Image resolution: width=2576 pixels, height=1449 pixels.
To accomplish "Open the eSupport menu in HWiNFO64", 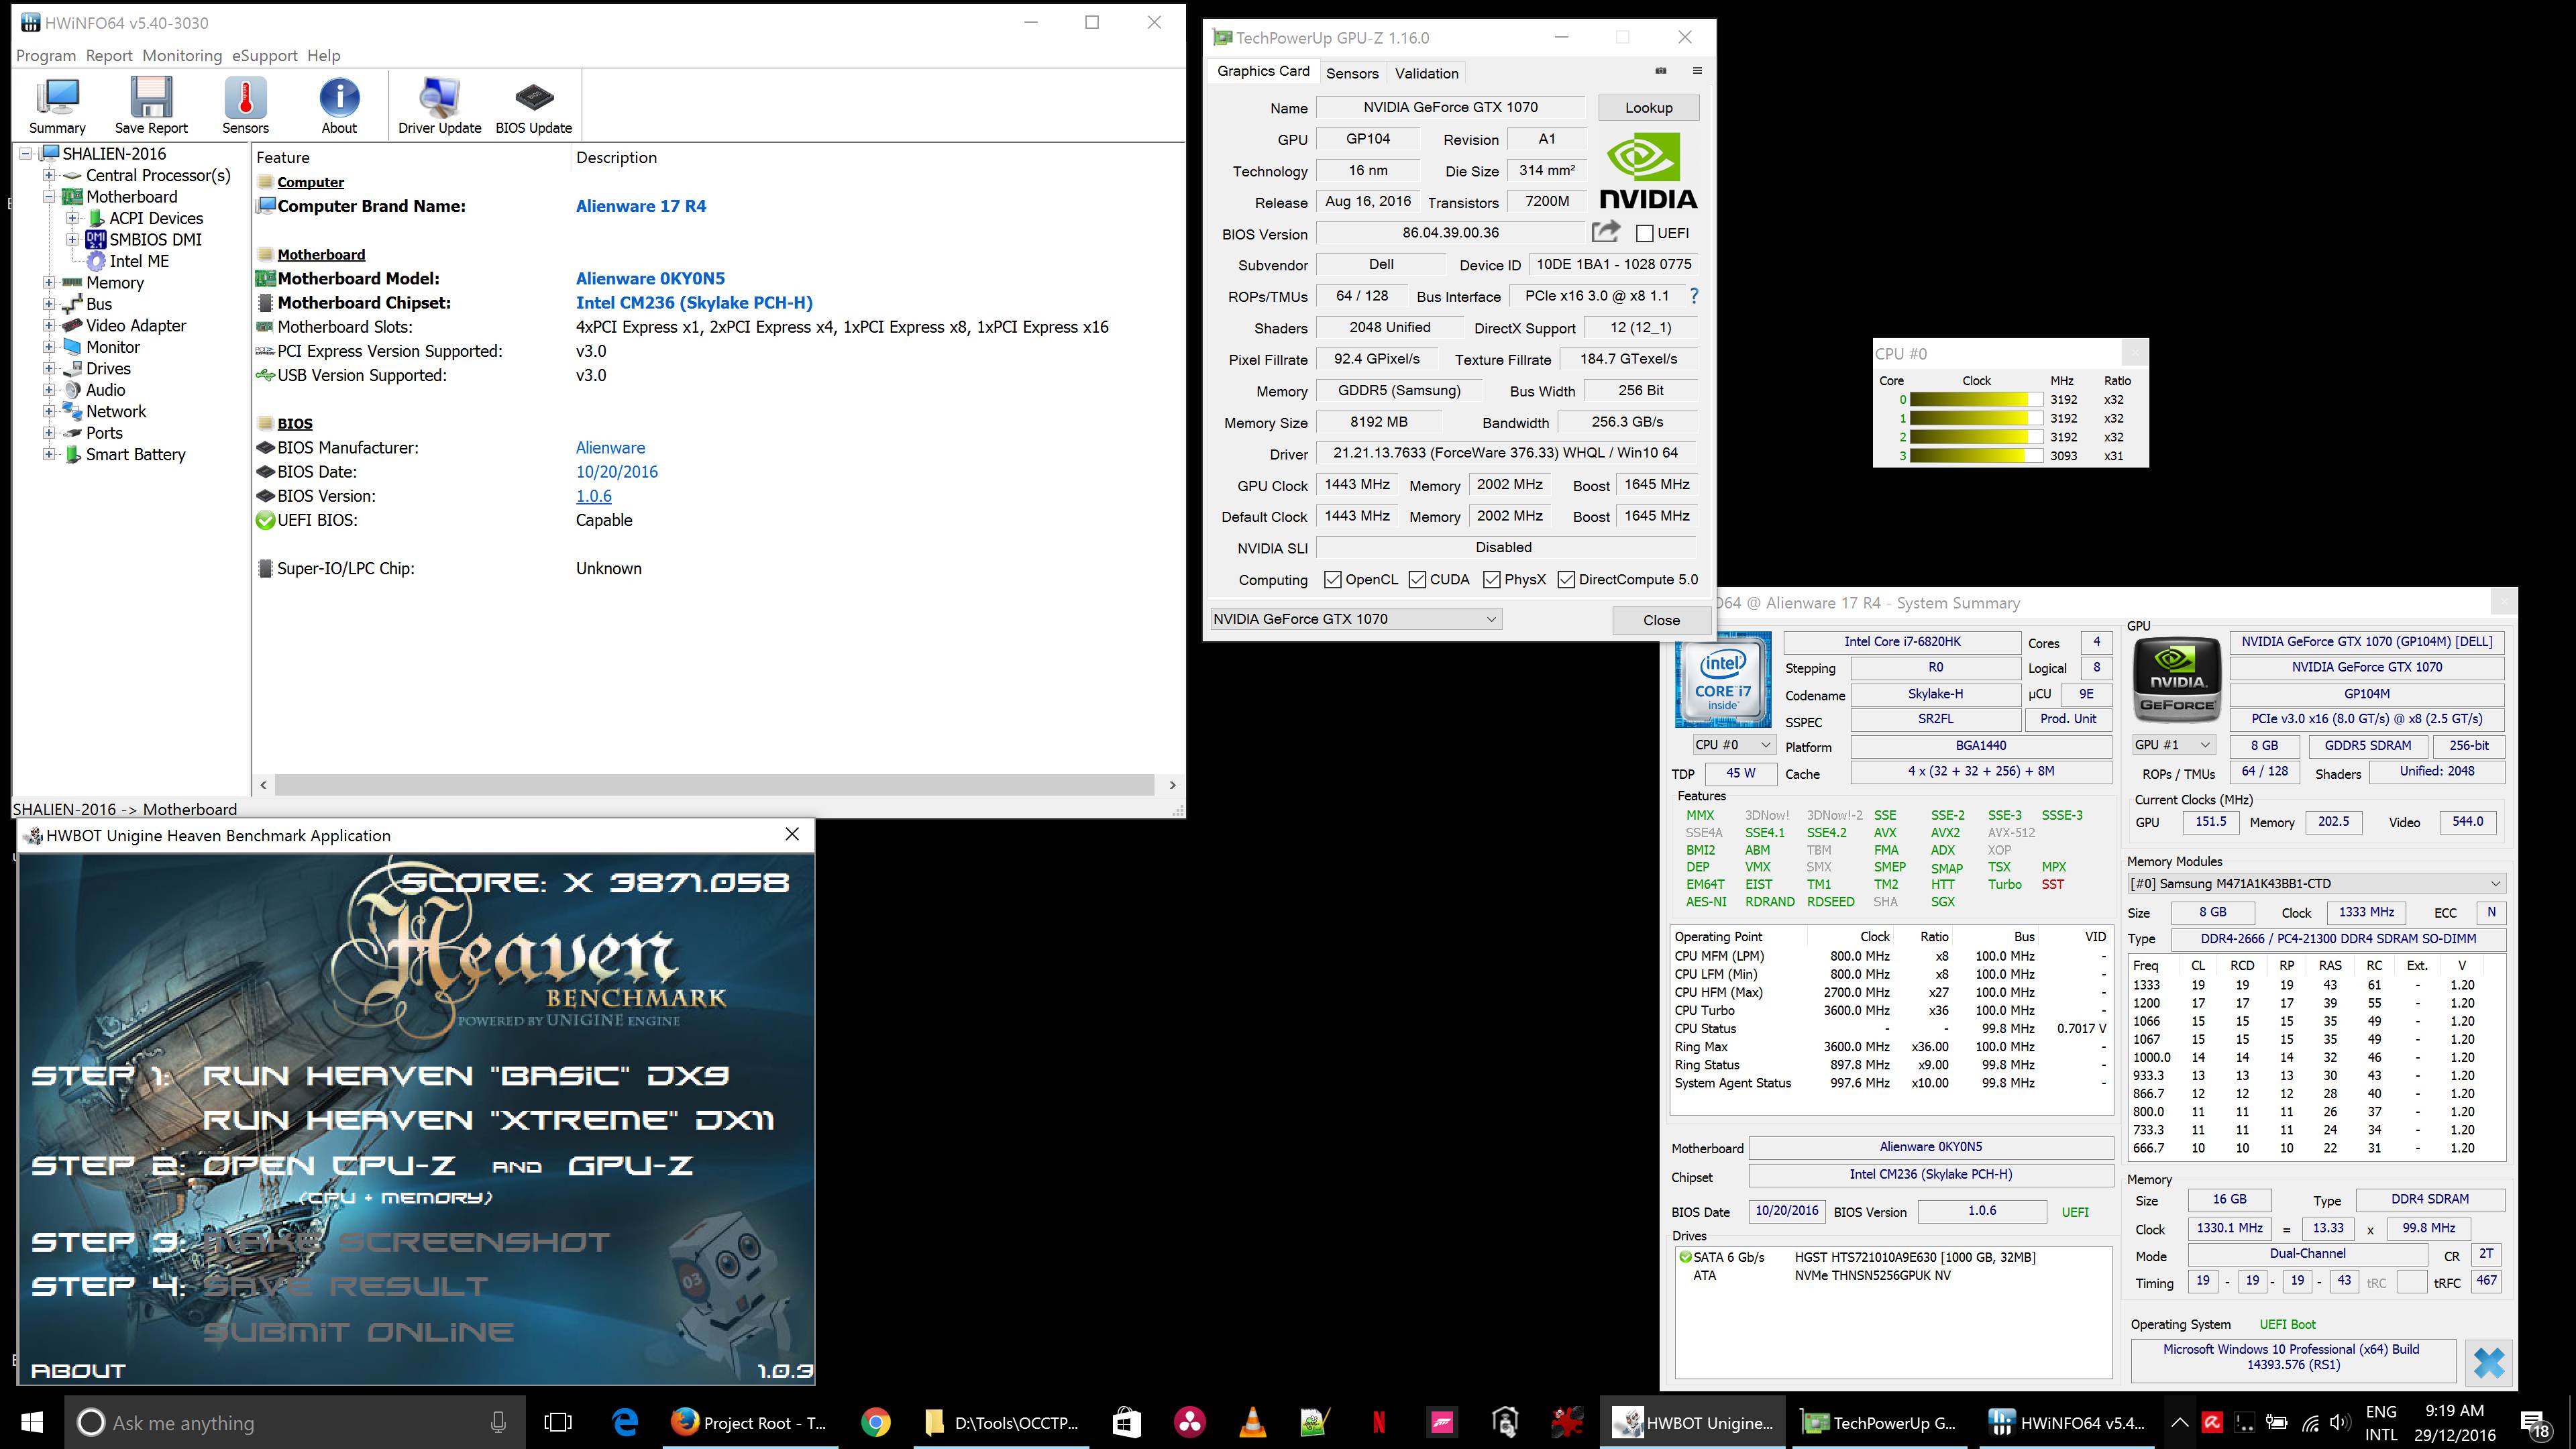I will click(264, 56).
